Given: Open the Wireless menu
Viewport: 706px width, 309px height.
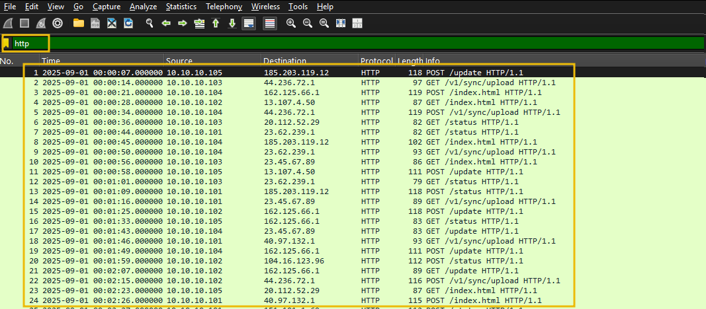Looking at the screenshot, I should (265, 7).
